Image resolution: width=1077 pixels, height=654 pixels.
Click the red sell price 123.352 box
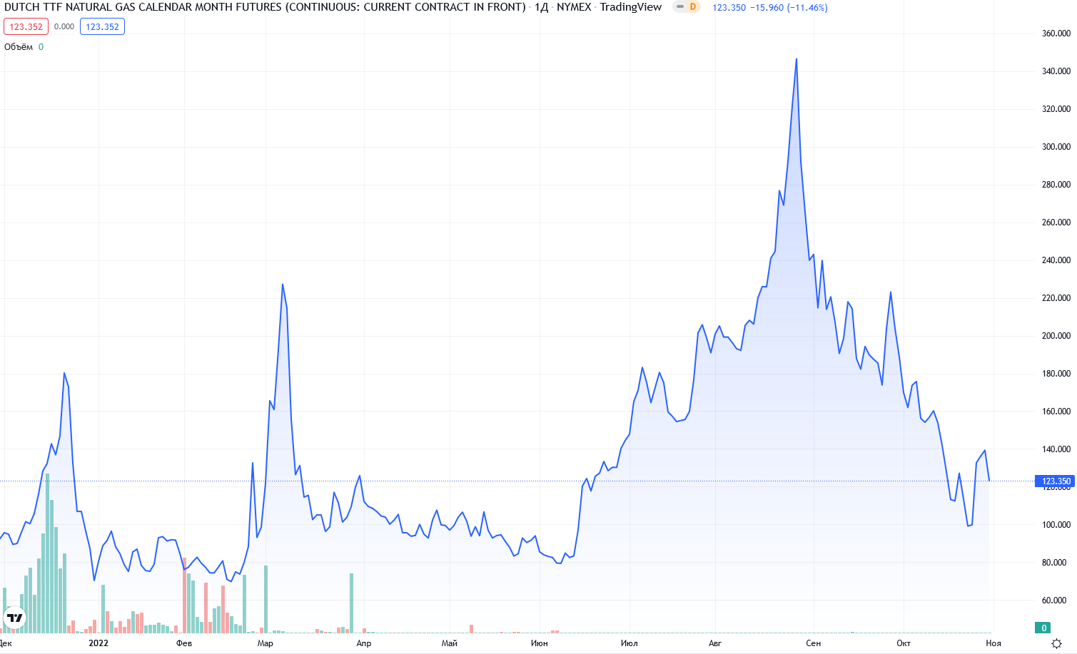(26, 27)
